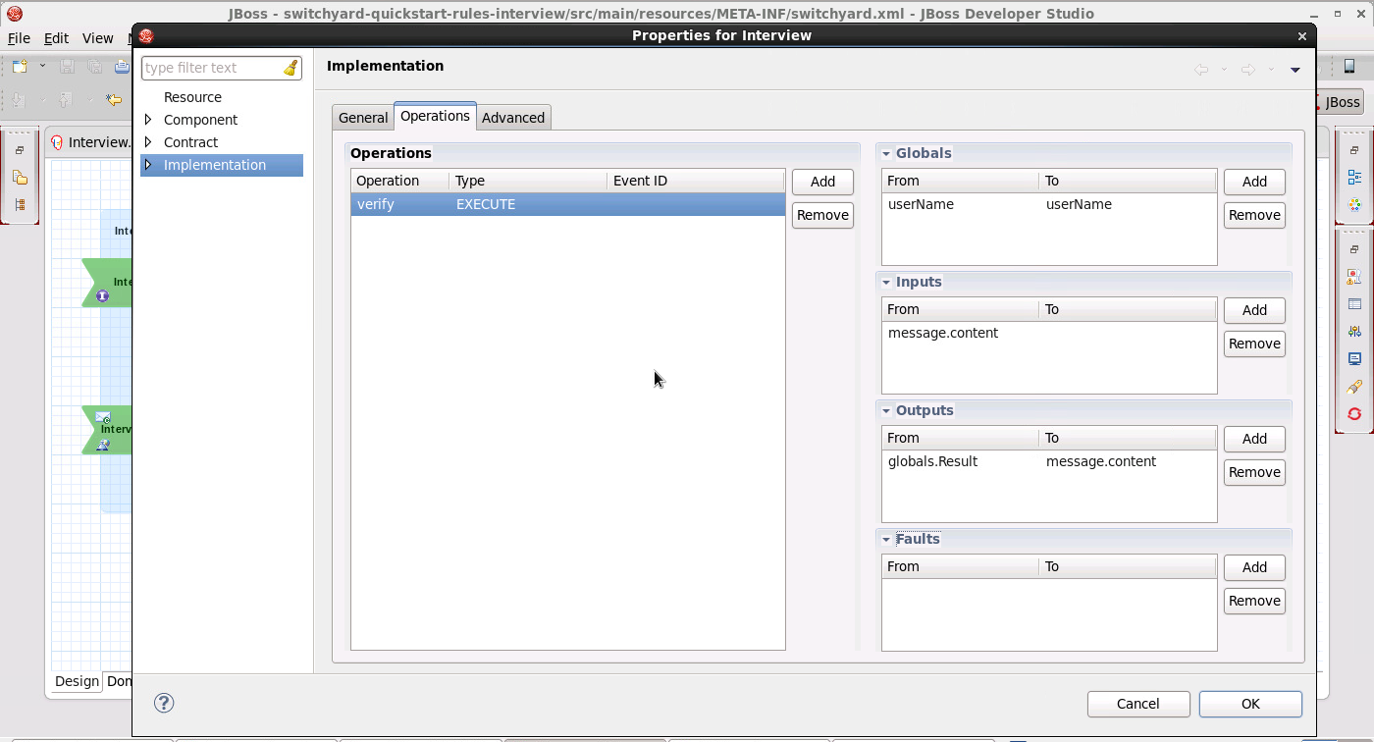The image size is (1374, 742).
Task: Click the back navigation arrow in the dialog
Action: [1201, 70]
